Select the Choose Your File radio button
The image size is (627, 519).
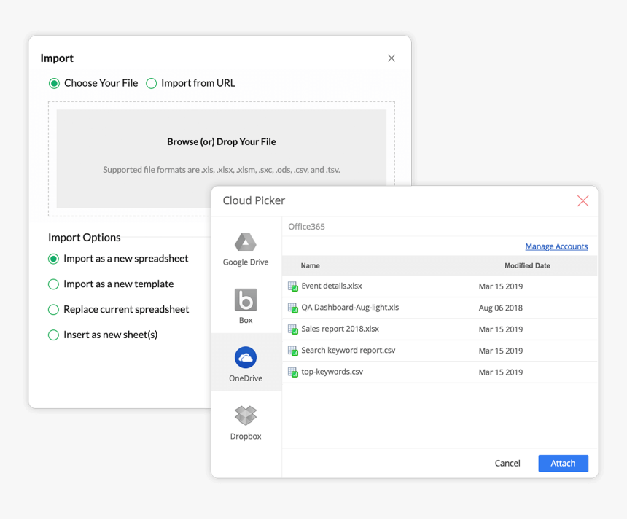pyautogui.click(x=55, y=84)
